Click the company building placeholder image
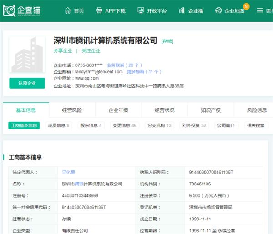 point(27,55)
